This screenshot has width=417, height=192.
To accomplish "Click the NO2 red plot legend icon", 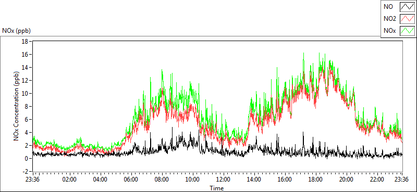I will click(408, 19).
